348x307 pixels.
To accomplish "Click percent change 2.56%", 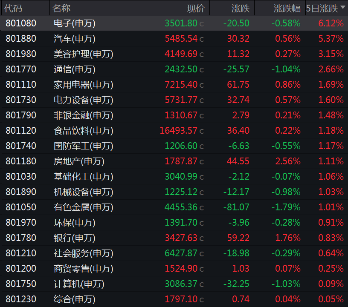I will [288, 161].
